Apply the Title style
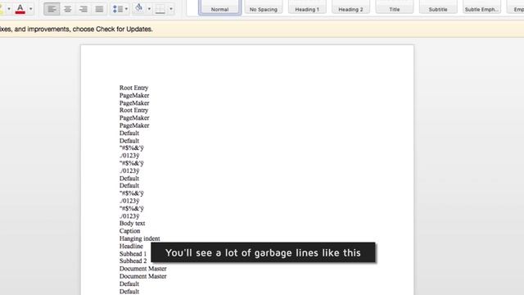524x295 pixels. 395,7
